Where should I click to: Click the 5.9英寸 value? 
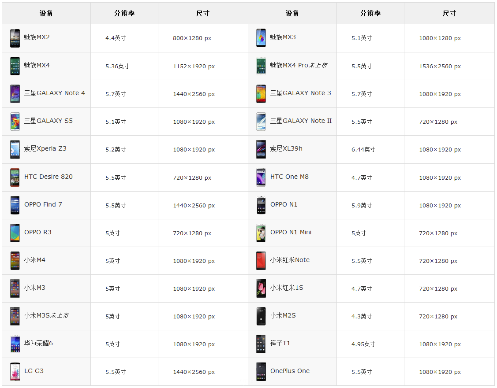tap(362, 205)
